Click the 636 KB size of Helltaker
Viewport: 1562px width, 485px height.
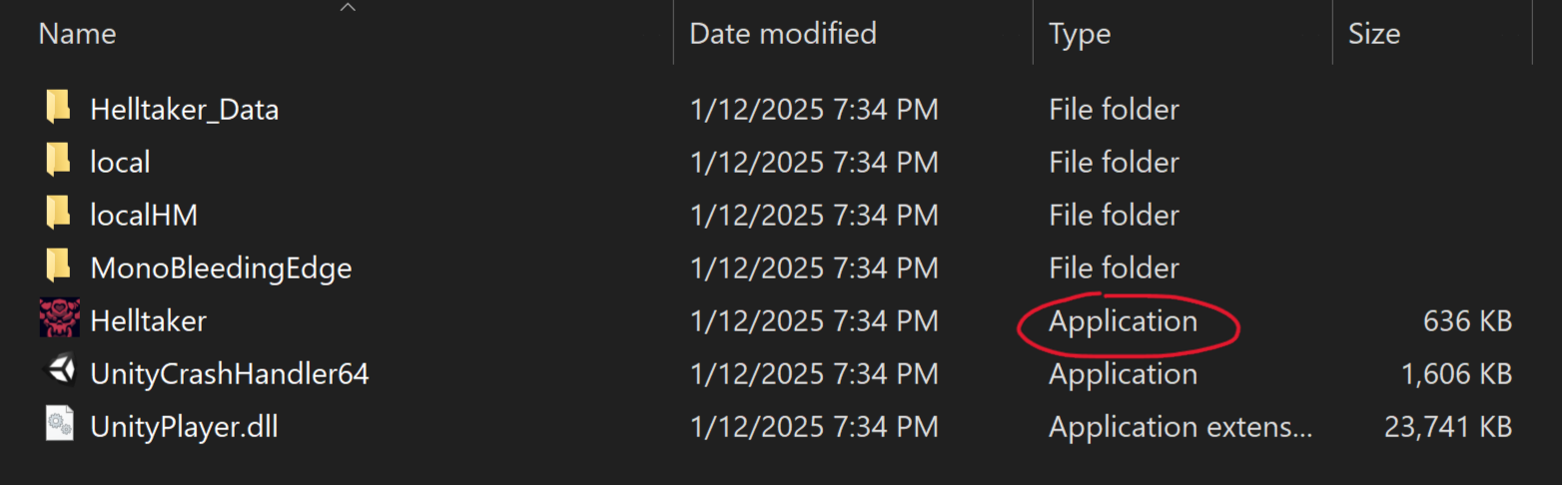click(x=1467, y=320)
